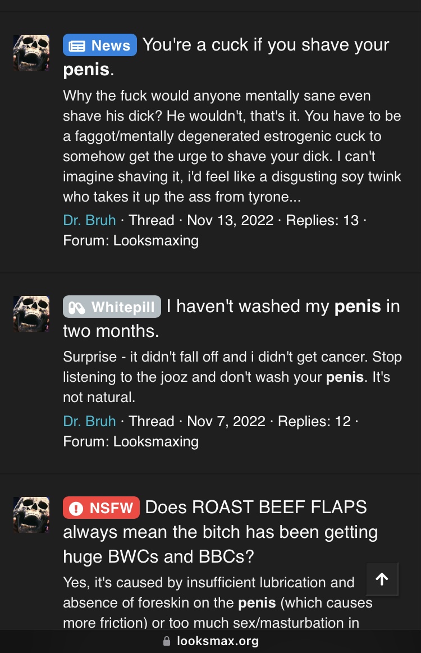Tap the lock icon in address bar

click(167, 641)
